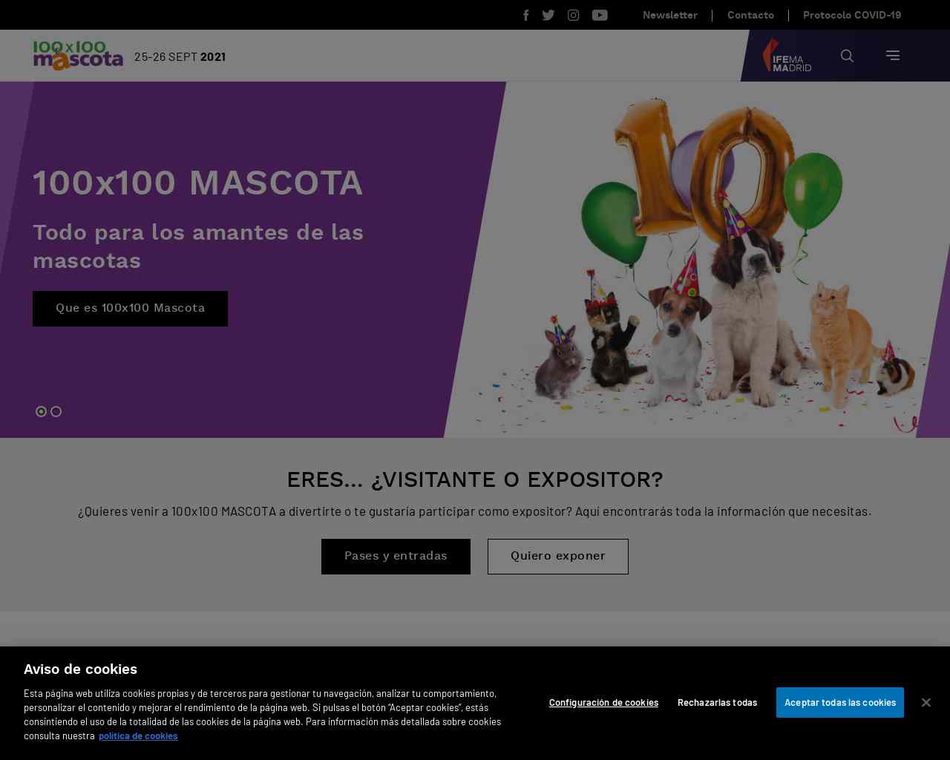Click the 25-26 SEPT 2021 date text

coord(180,56)
